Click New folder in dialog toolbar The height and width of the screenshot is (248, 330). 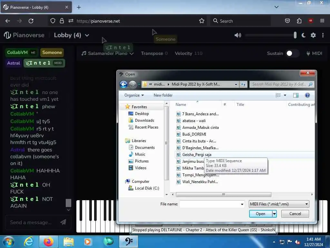[163, 95]
